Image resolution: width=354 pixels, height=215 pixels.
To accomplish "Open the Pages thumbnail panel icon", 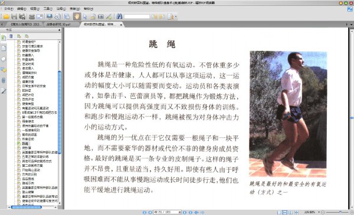I will coord(4,48).
